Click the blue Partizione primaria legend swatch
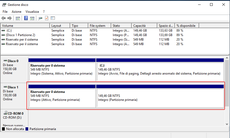Image resolution: width=230 pixels, height=138 pixels. click(x=27, y=129)
